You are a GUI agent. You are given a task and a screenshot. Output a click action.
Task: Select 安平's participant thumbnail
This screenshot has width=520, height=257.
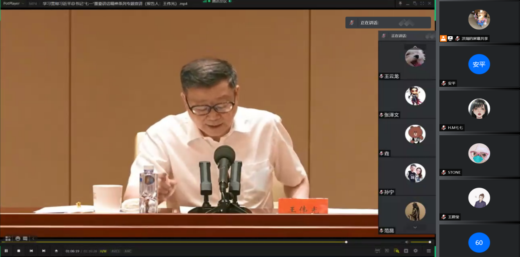(479, 64)
